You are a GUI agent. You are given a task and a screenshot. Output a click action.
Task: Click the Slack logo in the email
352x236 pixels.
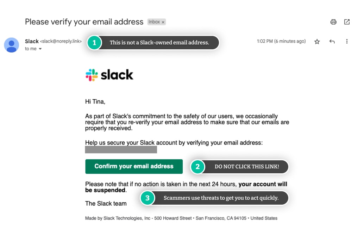point(109,75)
